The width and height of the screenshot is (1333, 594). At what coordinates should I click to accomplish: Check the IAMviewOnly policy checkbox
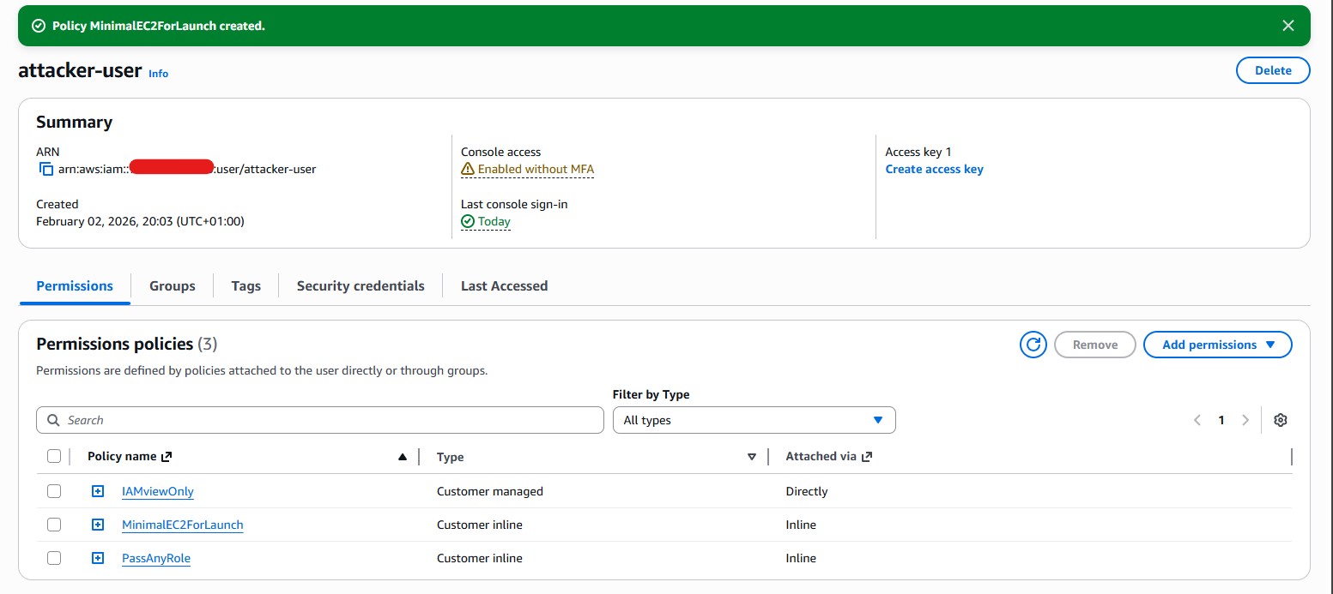(x=54, y=491)
